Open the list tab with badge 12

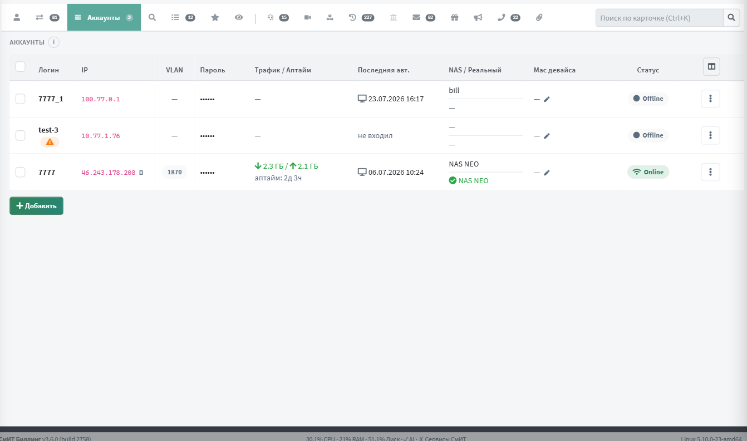pyautogui.click(x=183, y=18)
